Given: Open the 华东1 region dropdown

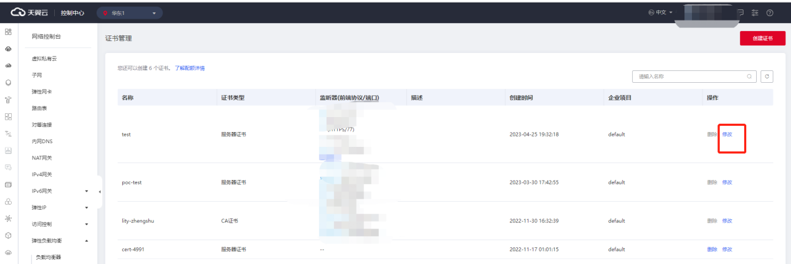Looking at the screenshot, I should click(x=130, y=12).
